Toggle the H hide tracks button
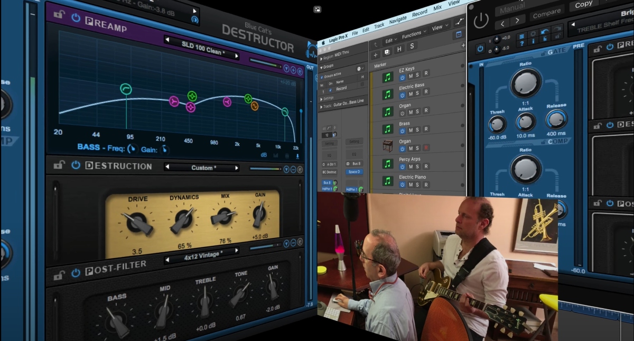The height and width of the screenshot is (341, 634). point(399,49)
